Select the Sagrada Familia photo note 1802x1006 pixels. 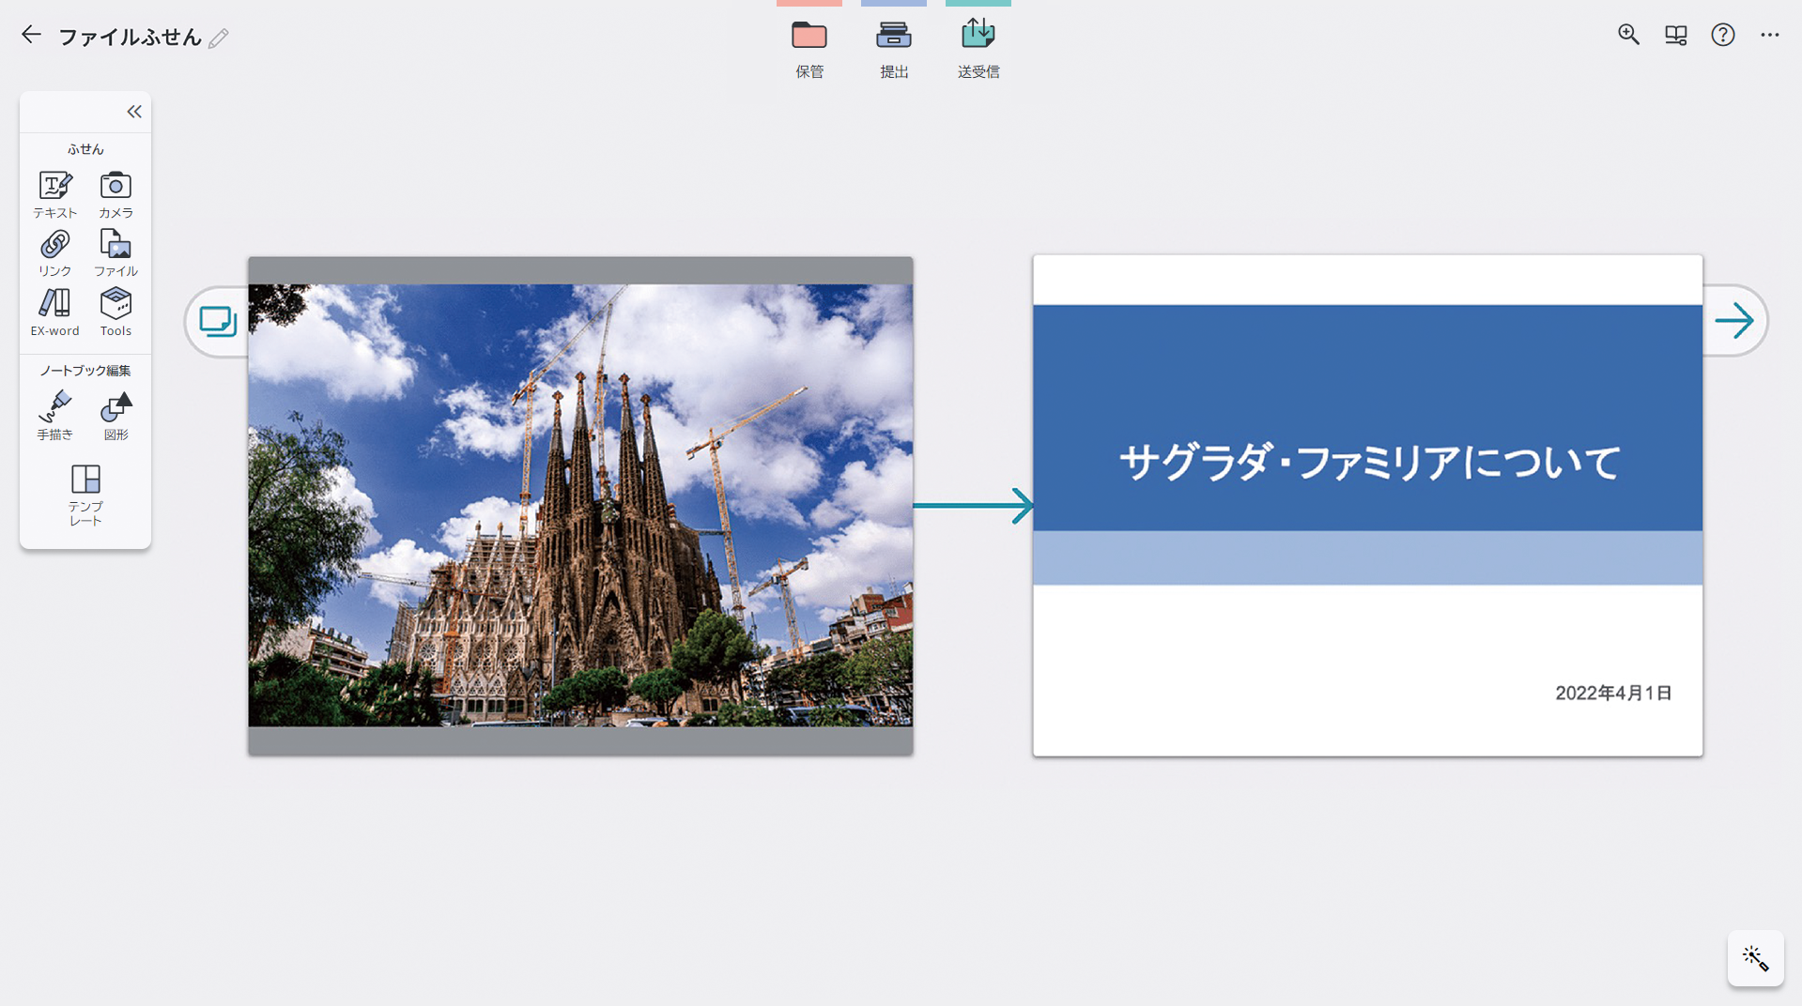point(580,505)
